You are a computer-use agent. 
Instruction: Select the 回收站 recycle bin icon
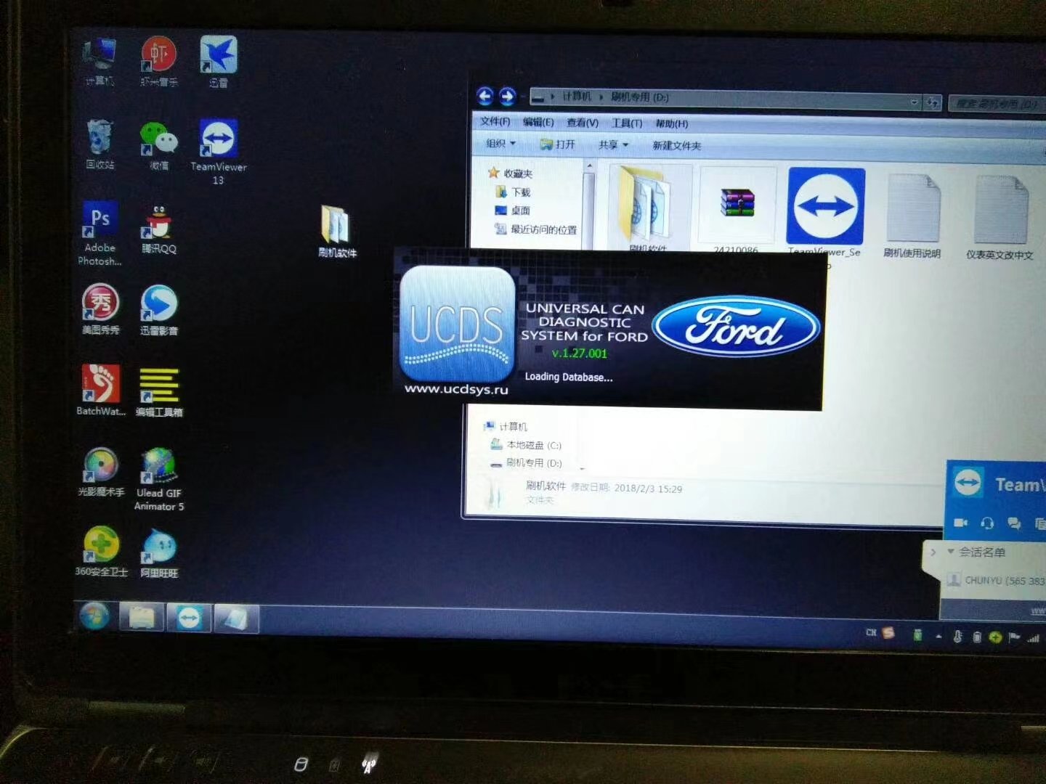pyautogui.click(x=100, y=144)
